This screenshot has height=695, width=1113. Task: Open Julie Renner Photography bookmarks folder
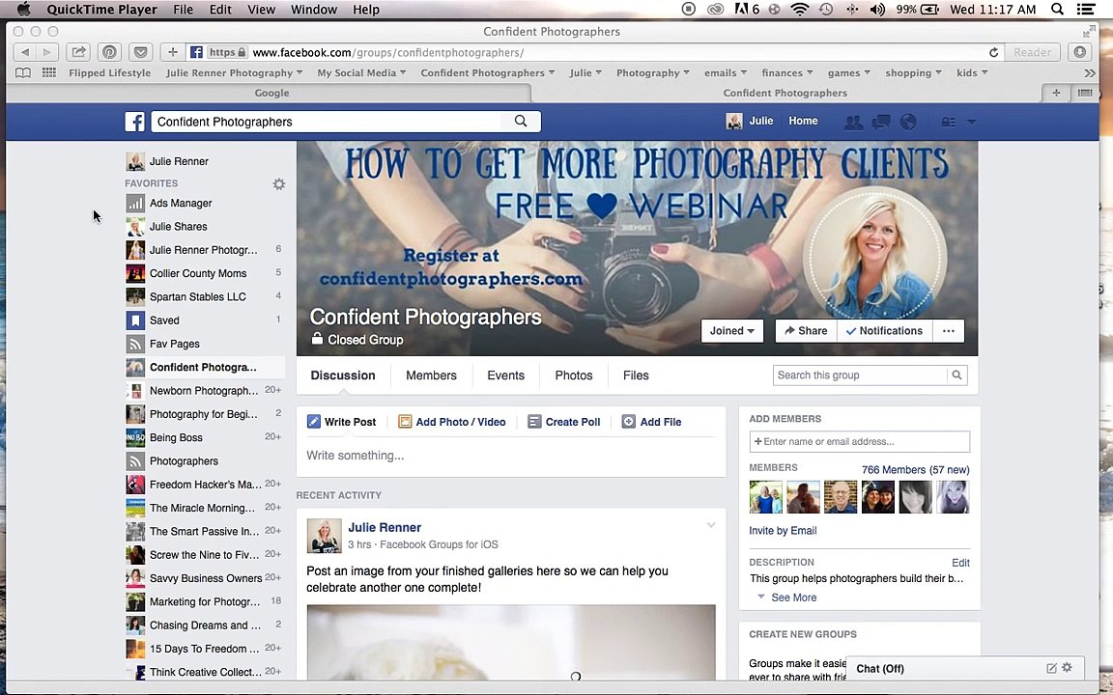234,72
